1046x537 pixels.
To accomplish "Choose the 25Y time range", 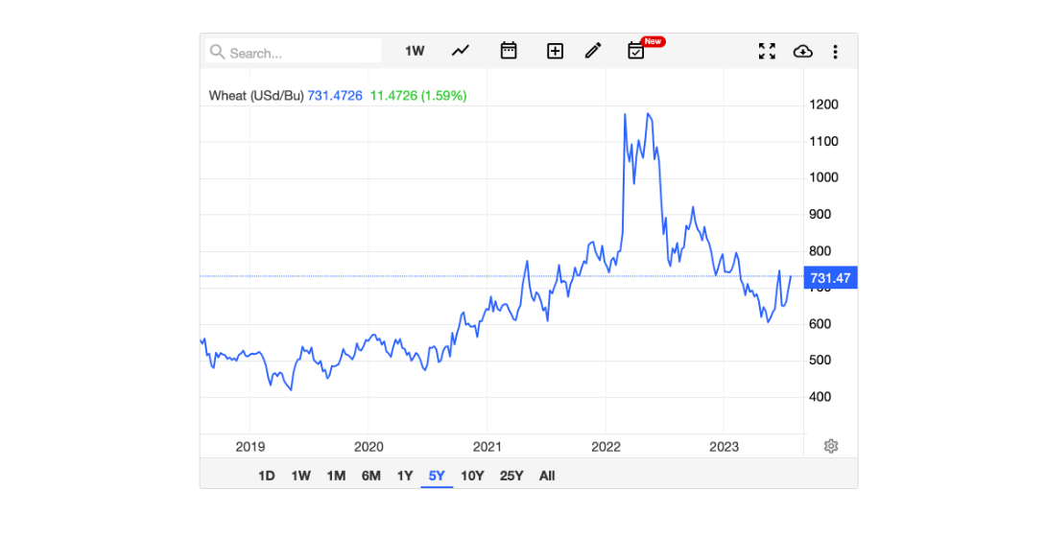I will (512, 476).
